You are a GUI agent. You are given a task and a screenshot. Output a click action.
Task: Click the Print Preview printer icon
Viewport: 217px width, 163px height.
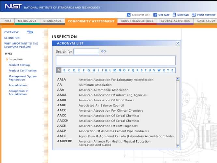pos(194,15)
